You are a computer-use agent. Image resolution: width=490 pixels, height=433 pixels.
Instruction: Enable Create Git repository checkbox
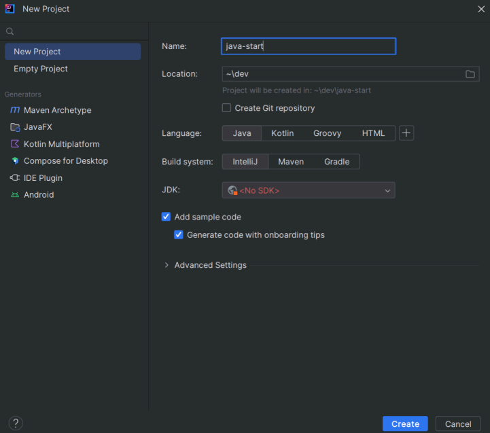point(226,108)
